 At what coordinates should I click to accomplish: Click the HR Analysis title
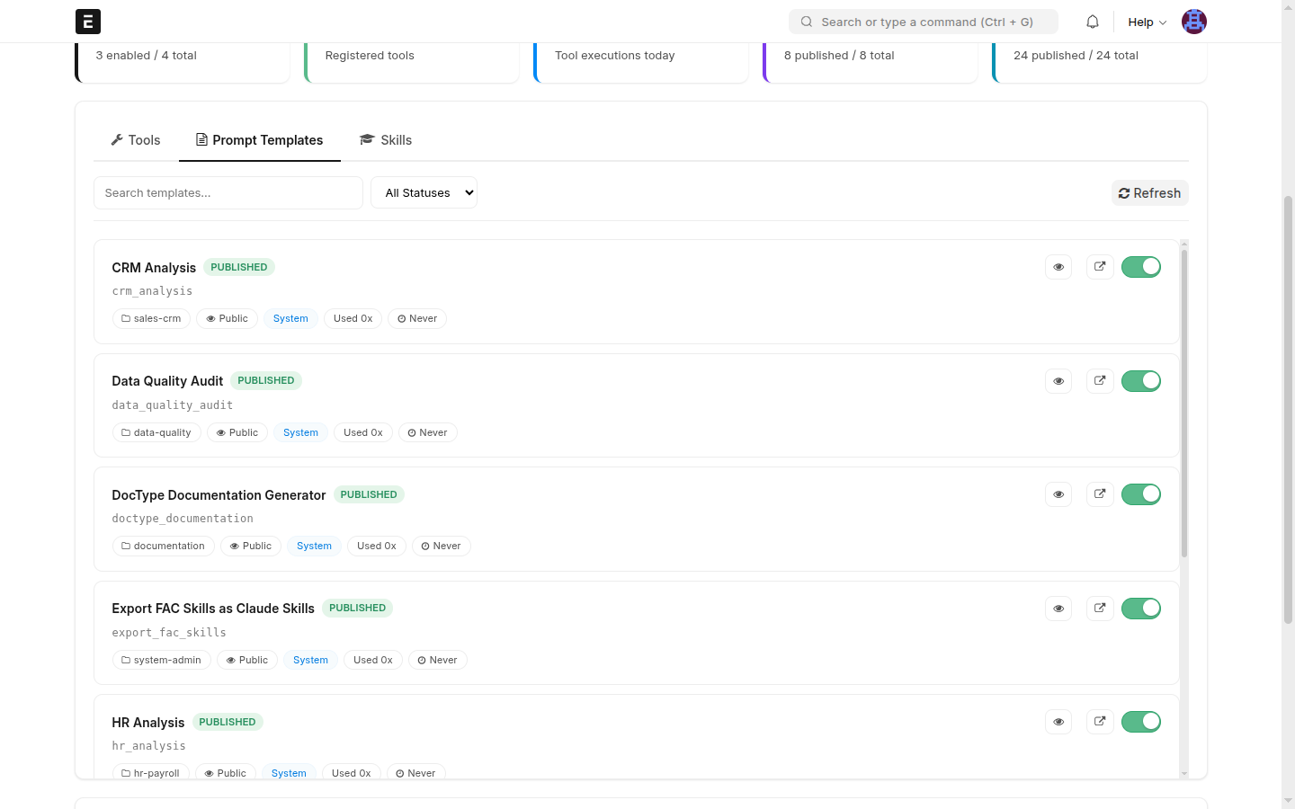point(147,723)
